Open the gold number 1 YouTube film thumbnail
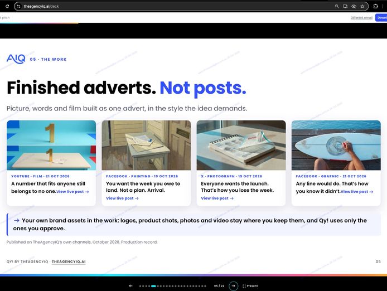The image size is (387, 291). tap(51, 145)
